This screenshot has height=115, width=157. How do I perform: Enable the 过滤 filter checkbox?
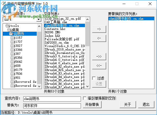coord(94,78)
